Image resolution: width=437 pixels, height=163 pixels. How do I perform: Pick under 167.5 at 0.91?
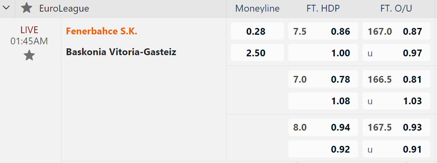(396, 149)
